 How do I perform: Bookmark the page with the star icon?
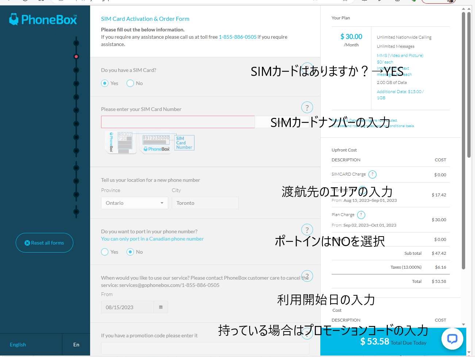click(345, 1)
